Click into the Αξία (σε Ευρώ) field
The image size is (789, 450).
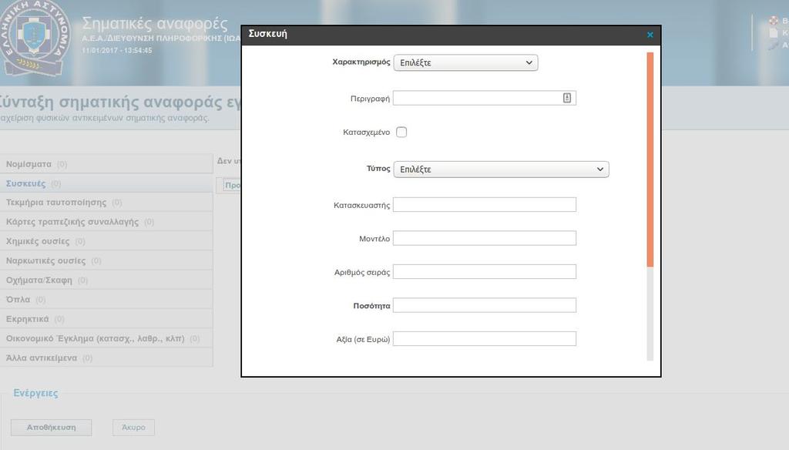(x=484, y=339)
